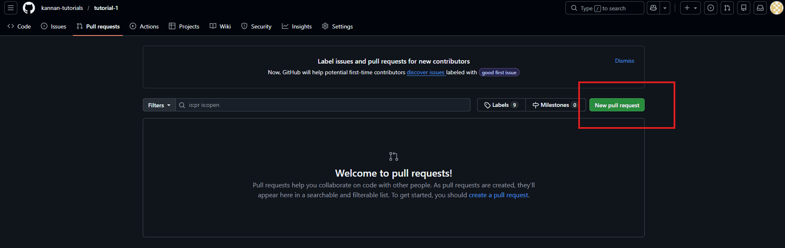Open the repositories icon in header
This screenshot has height=248, width=785.
(x=744, y=8)
